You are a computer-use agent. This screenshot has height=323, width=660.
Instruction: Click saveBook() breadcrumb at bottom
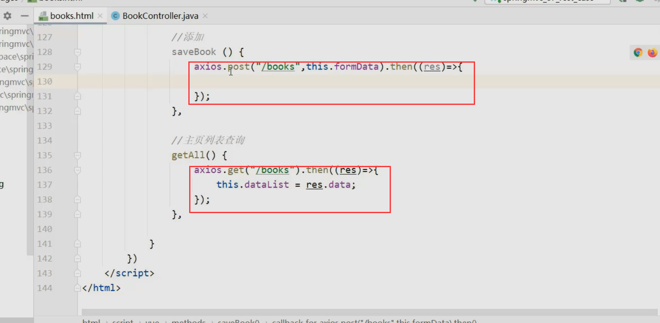click(239, 320)
